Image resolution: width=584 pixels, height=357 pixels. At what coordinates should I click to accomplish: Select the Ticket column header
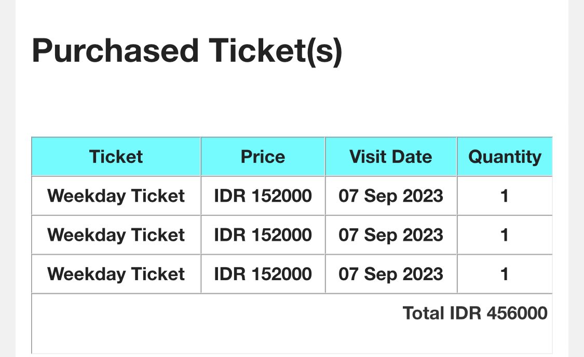pyautogui.click(x=116, y=157)
